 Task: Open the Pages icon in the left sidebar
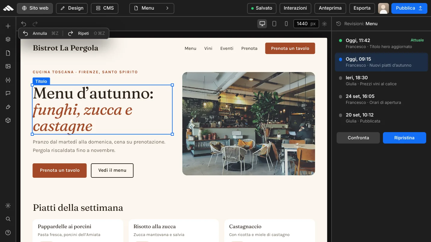[8, 53]
